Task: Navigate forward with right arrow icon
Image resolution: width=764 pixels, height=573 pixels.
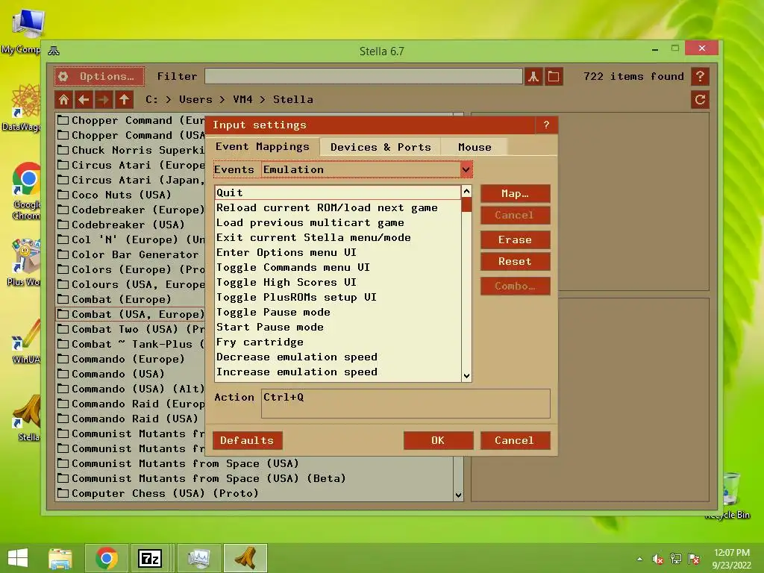Action: point(104,100)
